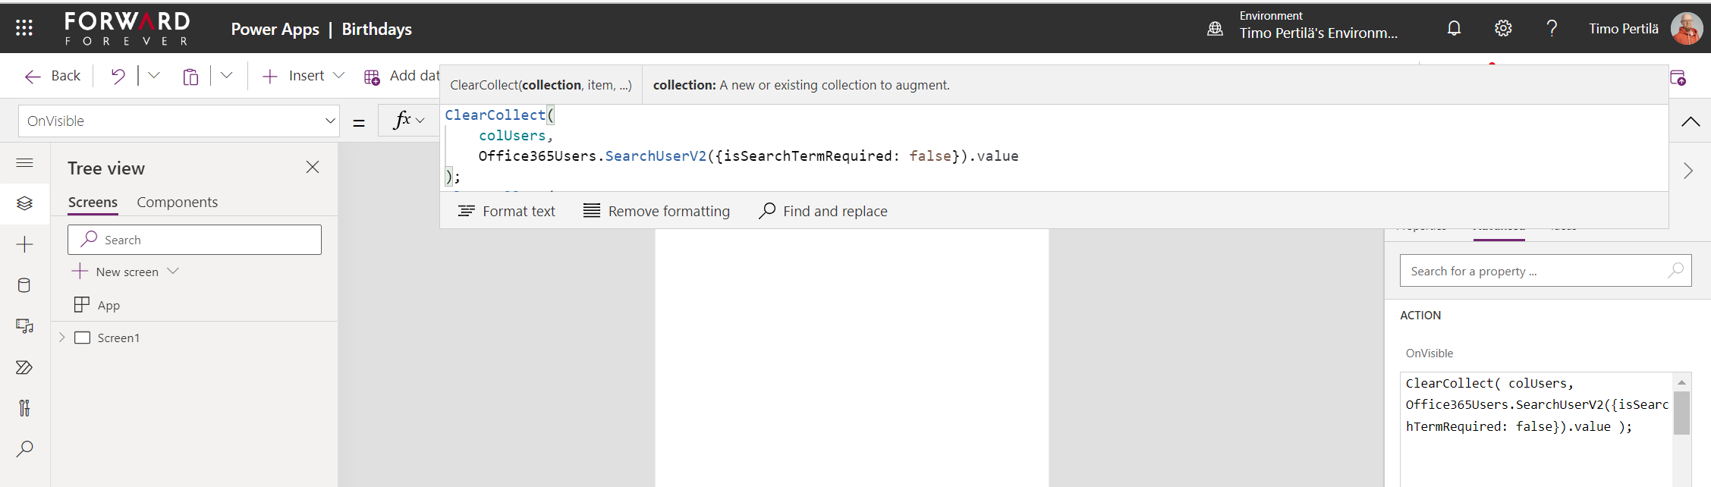Image resolution: width=1711 pixels, height=487 pixels.
Task: Select the Screens tab
Action: pos(93,203)
